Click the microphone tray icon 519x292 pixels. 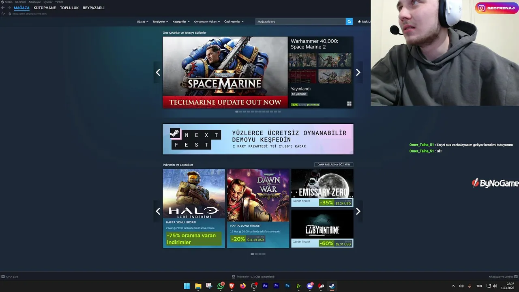[470, 286]
